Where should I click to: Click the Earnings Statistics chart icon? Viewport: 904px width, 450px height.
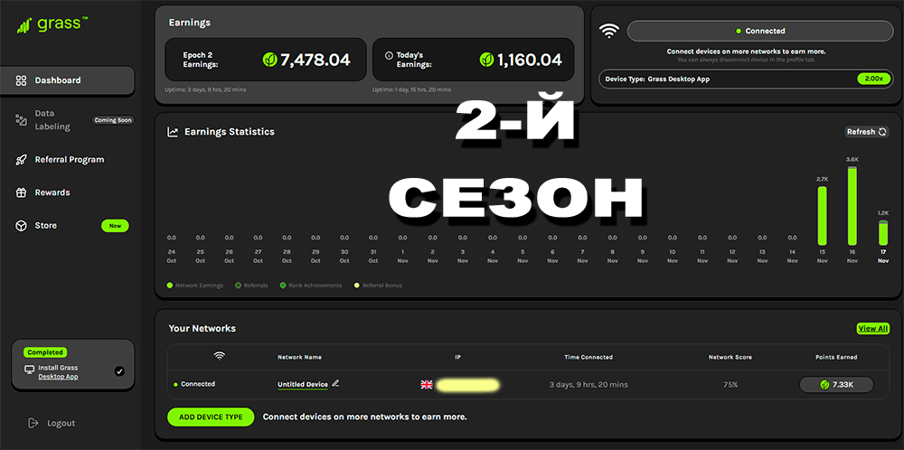coord(173,132)
